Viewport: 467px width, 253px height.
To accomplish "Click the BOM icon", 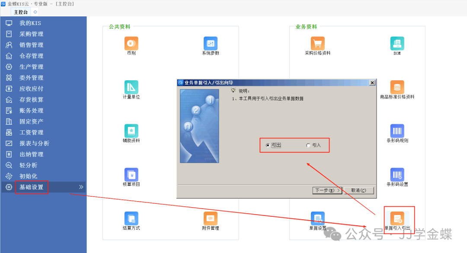I will (x=397, y=44).
